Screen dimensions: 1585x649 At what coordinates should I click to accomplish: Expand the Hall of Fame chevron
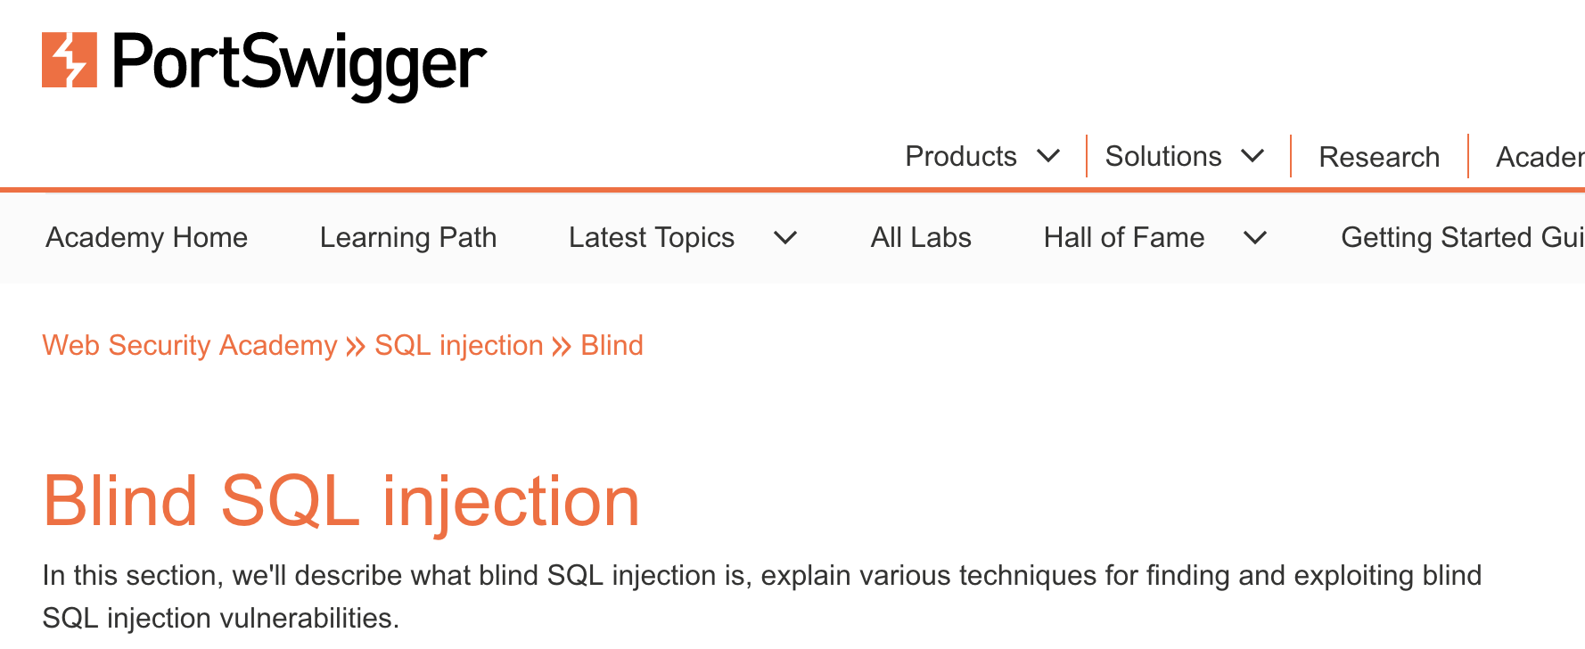(x=1255, y=238)
